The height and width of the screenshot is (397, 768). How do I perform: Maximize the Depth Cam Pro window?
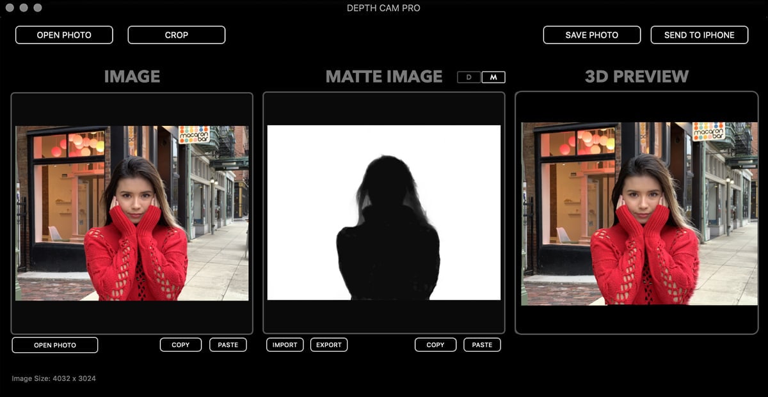tap(37, 8)
